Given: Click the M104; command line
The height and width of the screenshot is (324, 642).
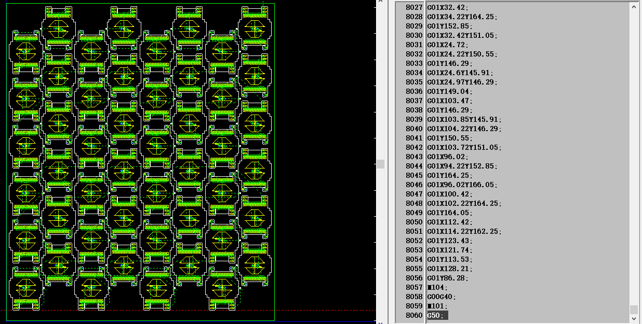Looking at the screenshot, I should (x=437, y=288).
